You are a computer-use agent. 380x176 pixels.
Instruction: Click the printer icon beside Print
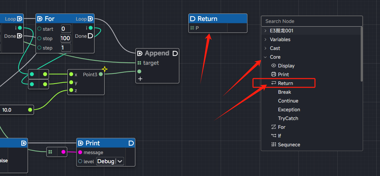coord(274,75)
